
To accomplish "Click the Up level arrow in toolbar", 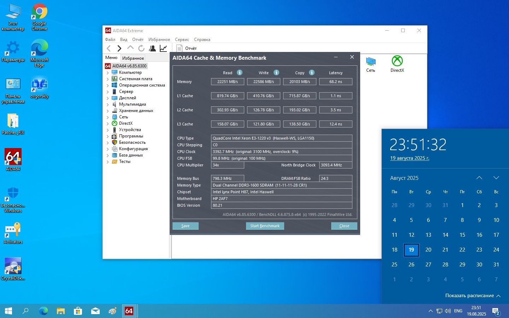I will coord(130,48).
